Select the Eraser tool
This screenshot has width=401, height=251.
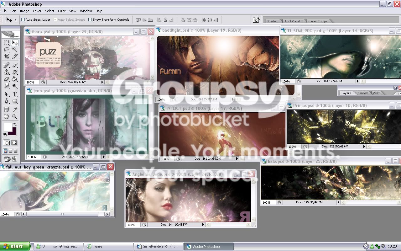[x=7, y=79]
